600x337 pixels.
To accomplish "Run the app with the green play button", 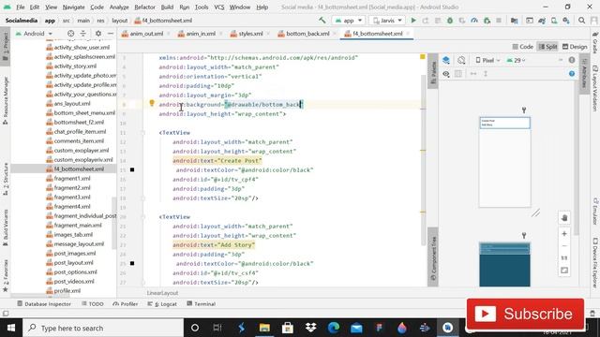I will click(x=413, y=21).
